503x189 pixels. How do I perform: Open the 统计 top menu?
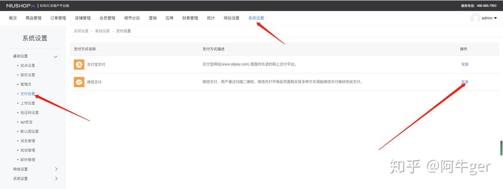[211, 18]
